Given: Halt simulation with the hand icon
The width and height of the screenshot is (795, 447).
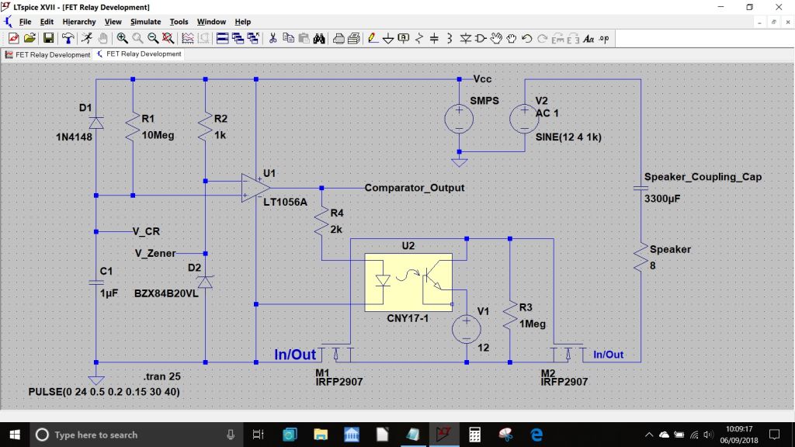Looking at the screenshot, I should click(103, 39).
